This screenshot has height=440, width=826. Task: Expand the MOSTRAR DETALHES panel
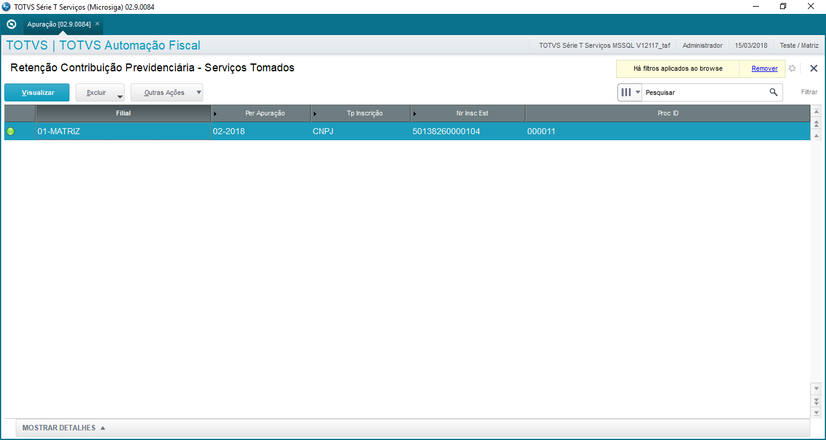[x=64, y=428]
